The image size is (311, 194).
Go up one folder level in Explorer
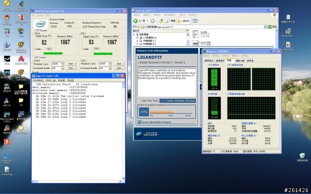tap(161, 21)
